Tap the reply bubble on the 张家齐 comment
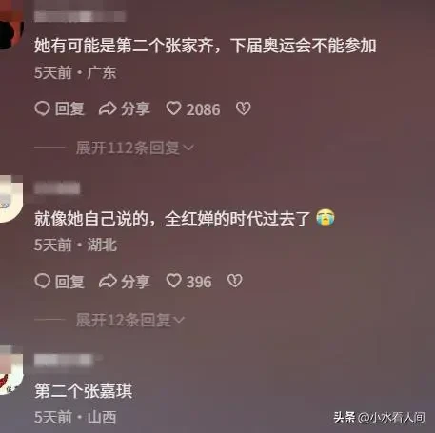 point(42,108)
